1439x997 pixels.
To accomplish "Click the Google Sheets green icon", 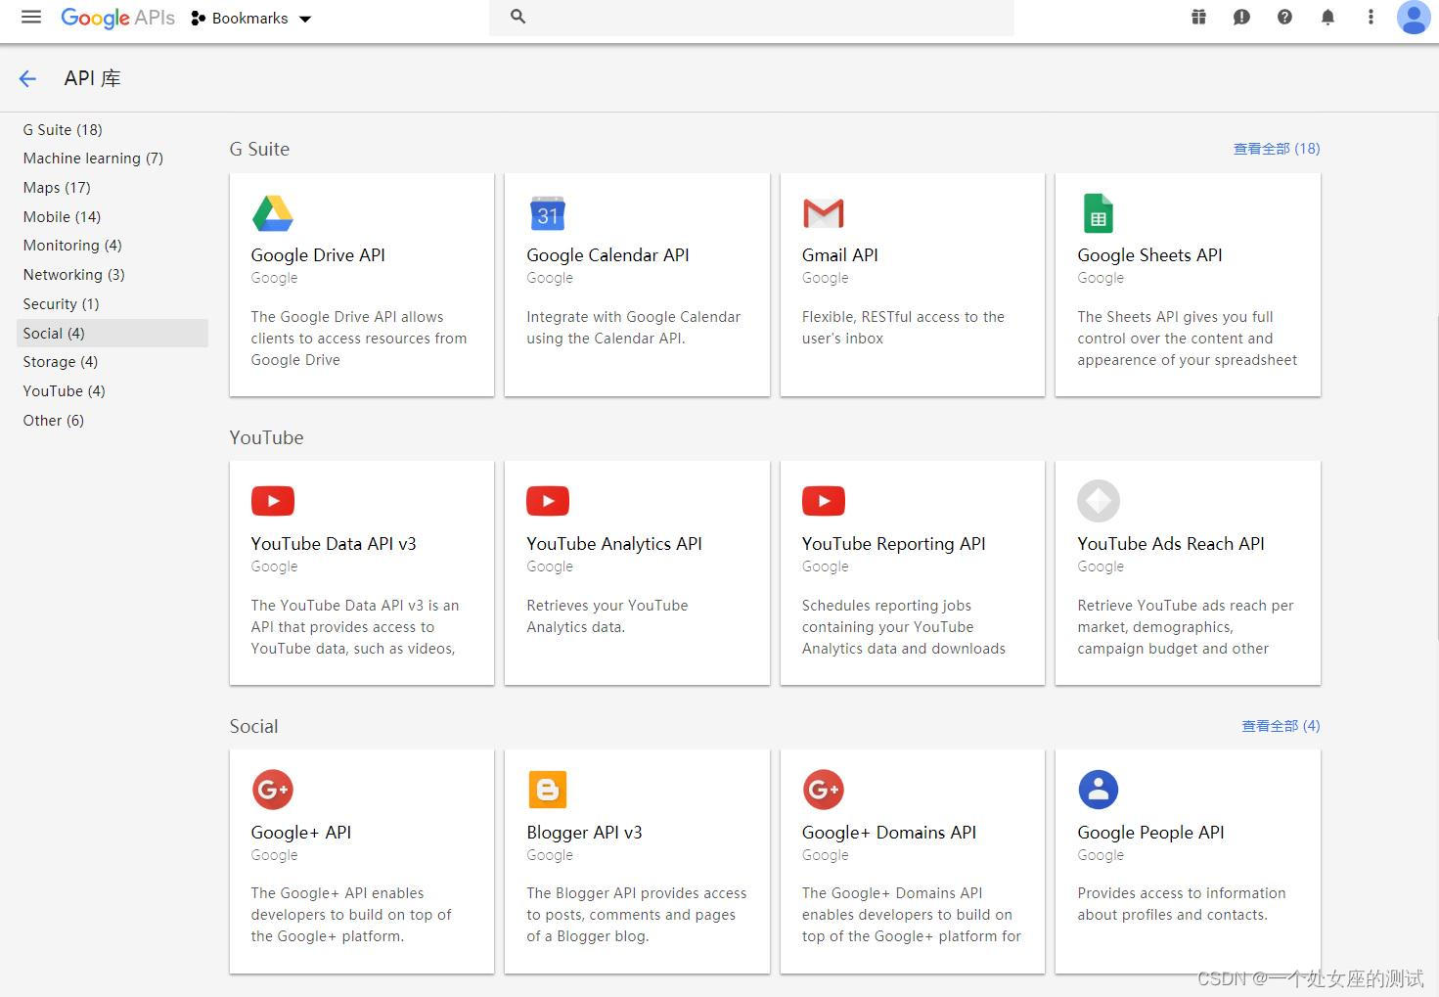I will click(1099, 213).
